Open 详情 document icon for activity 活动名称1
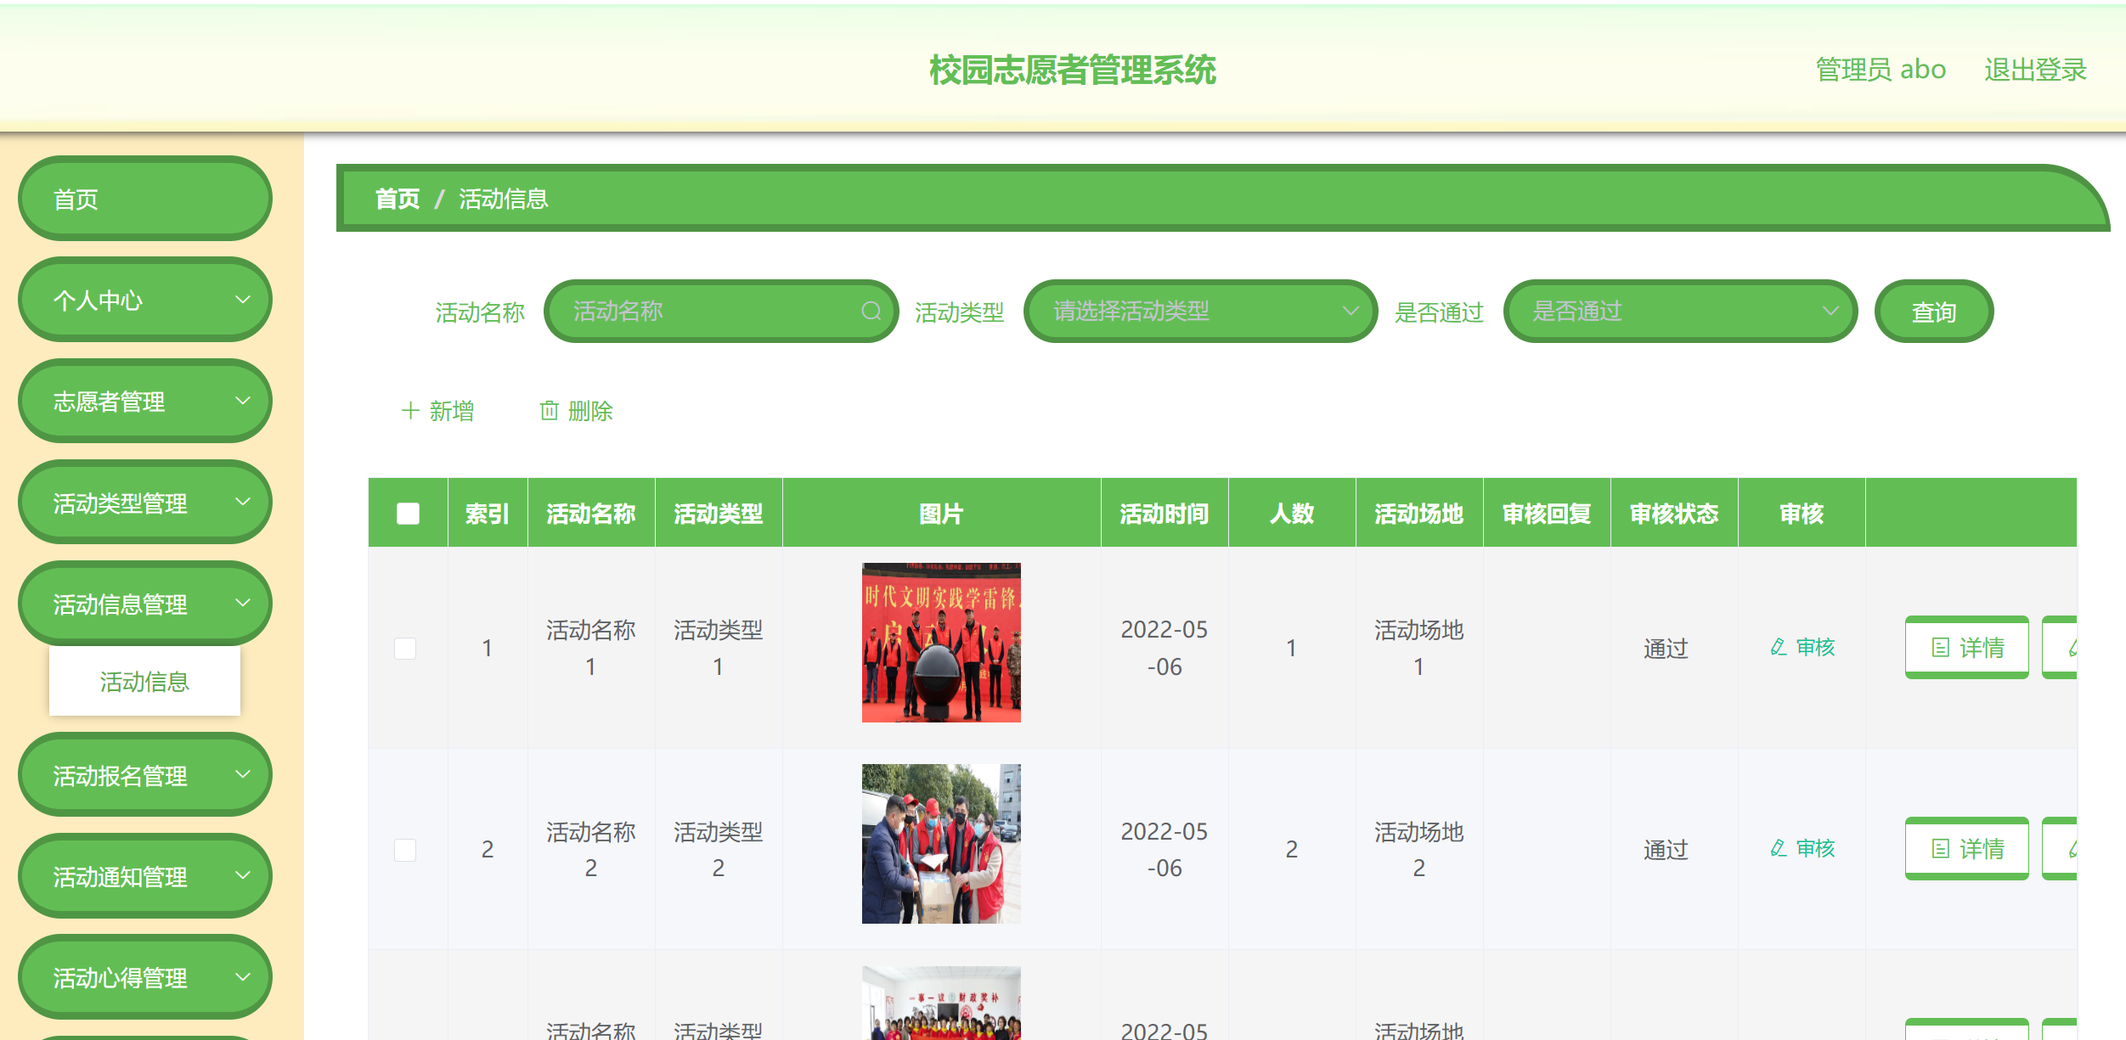 1940,648
